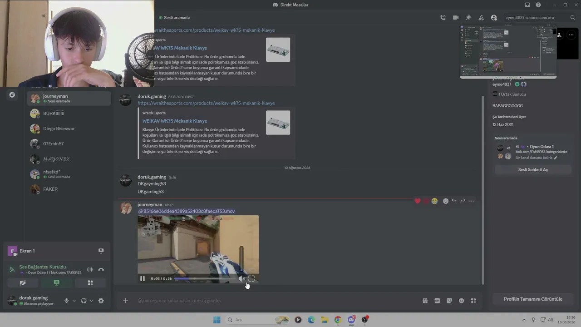This screenshot has width=581, height=327.
Task: Open microphone input options dropdown
Action: [x=74, y=301]
